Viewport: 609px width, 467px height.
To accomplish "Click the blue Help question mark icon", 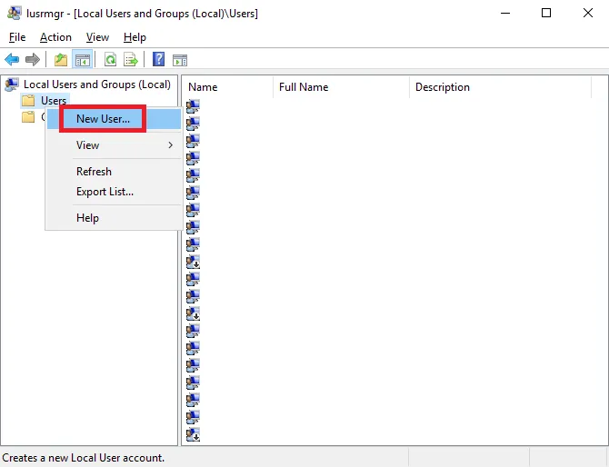I will 159,60.
